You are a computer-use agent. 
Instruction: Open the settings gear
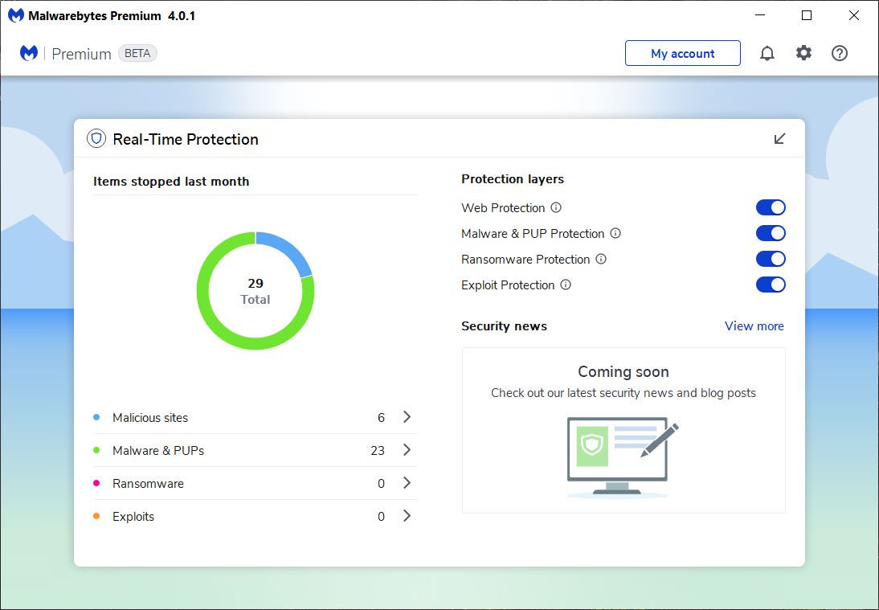click(803, 53)
